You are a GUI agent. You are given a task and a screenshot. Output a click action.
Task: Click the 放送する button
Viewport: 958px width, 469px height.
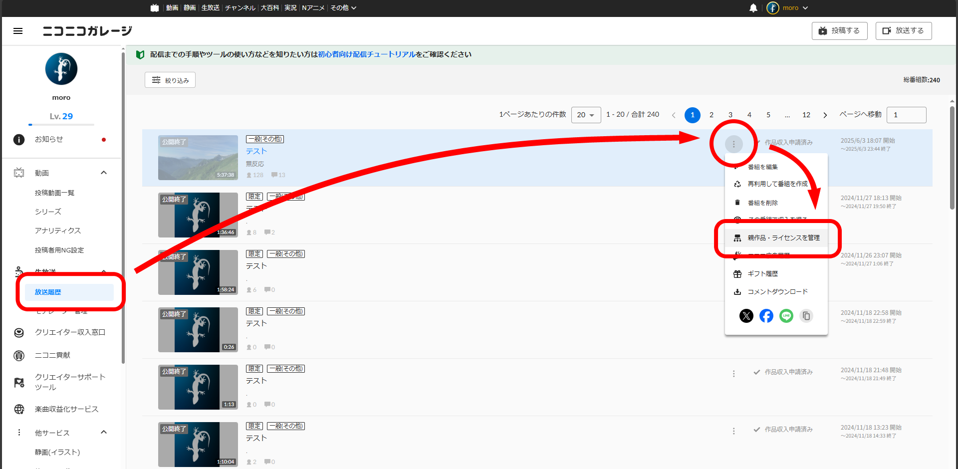click(903, 31)
